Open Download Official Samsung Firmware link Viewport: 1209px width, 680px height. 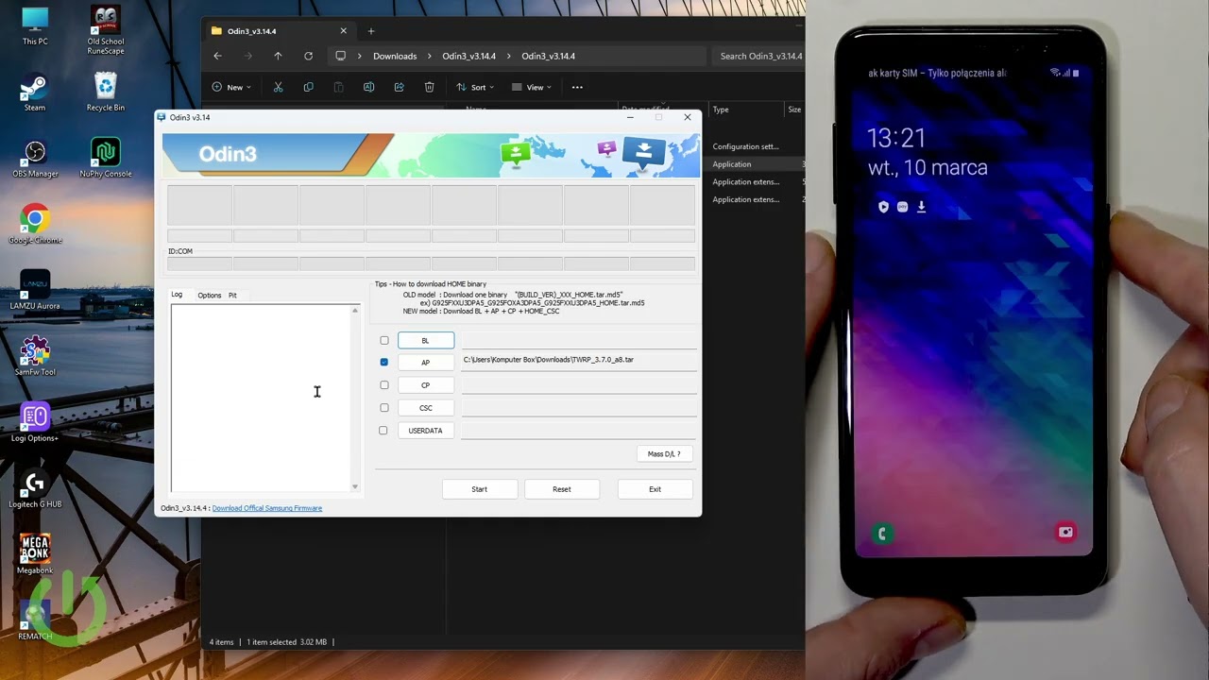click(267, 508)
